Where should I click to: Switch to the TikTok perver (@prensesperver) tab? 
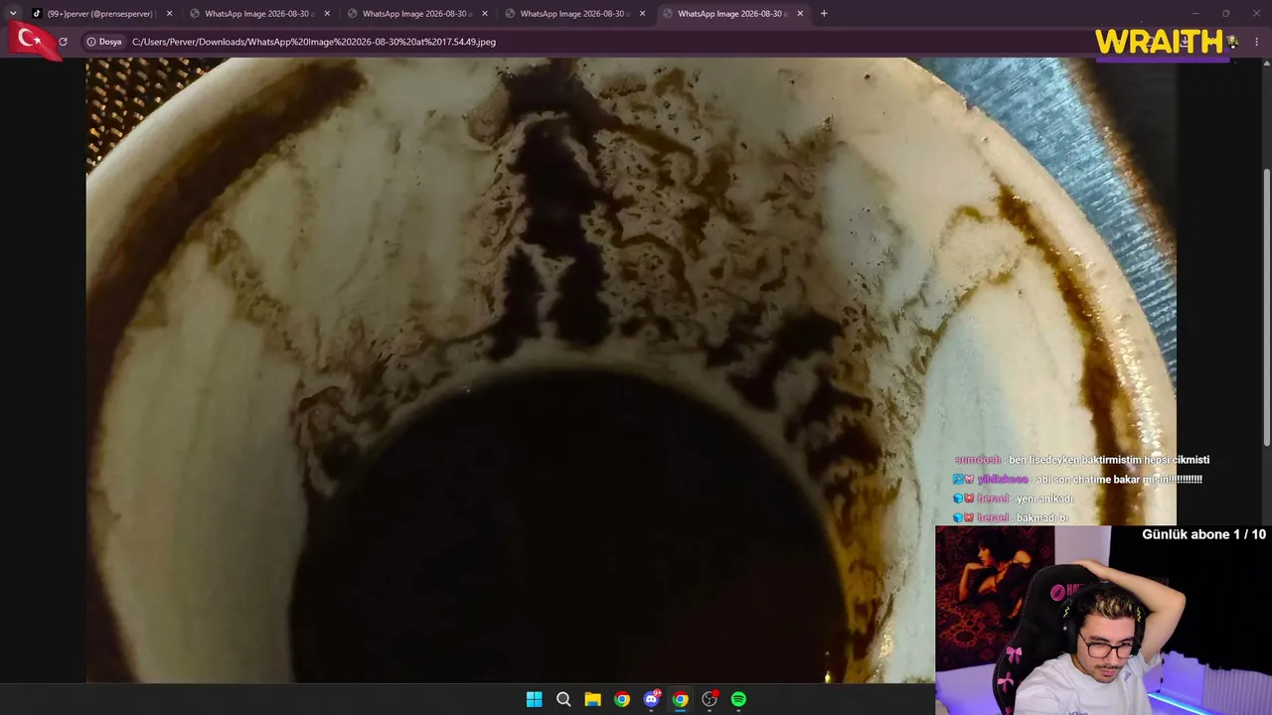click(100, 14)
